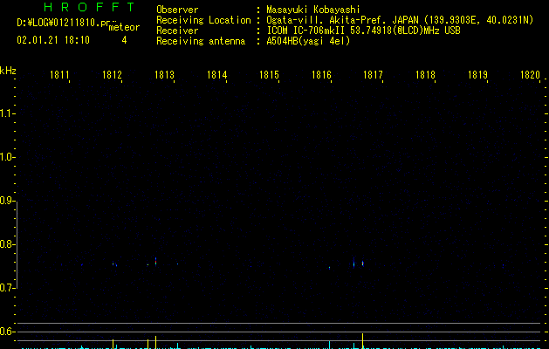Click time axis marker 1818

tap(425, 75)
